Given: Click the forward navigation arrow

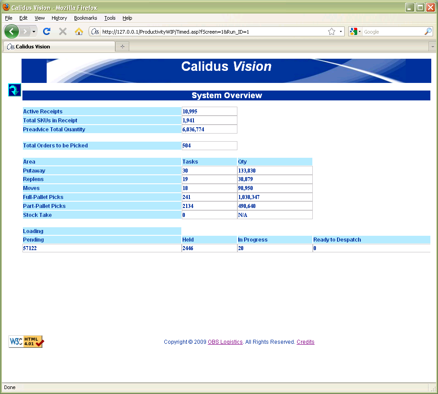Looking at the screenshot, I should 25,31.
